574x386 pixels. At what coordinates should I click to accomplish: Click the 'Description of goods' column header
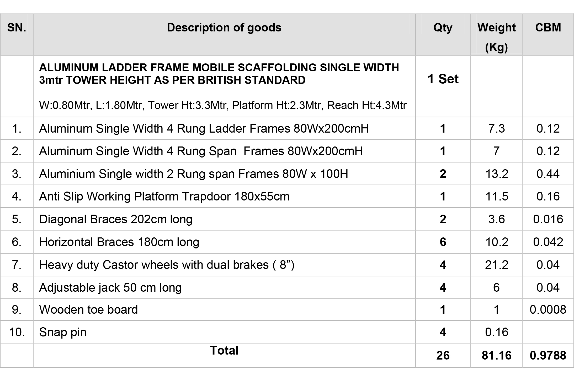click(x=224, y=28)
